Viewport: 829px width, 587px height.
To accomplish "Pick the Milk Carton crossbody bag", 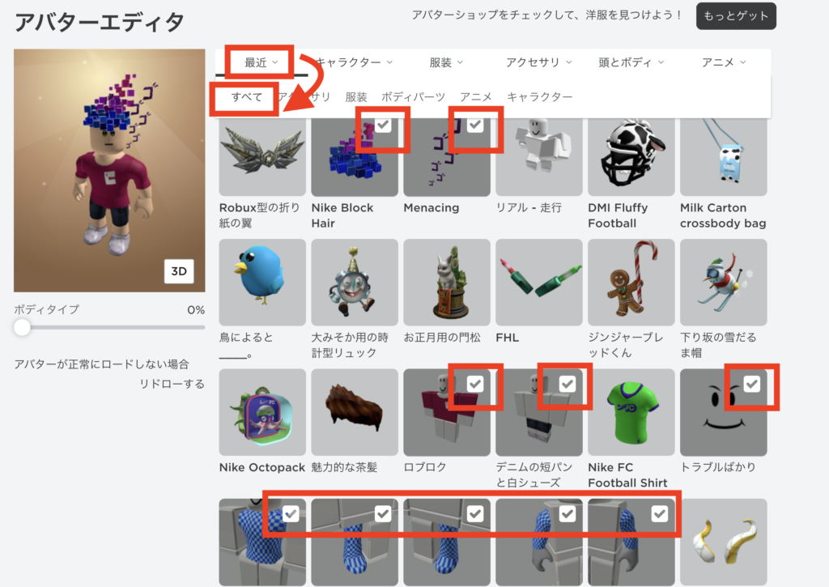I will tap(723, 156).
